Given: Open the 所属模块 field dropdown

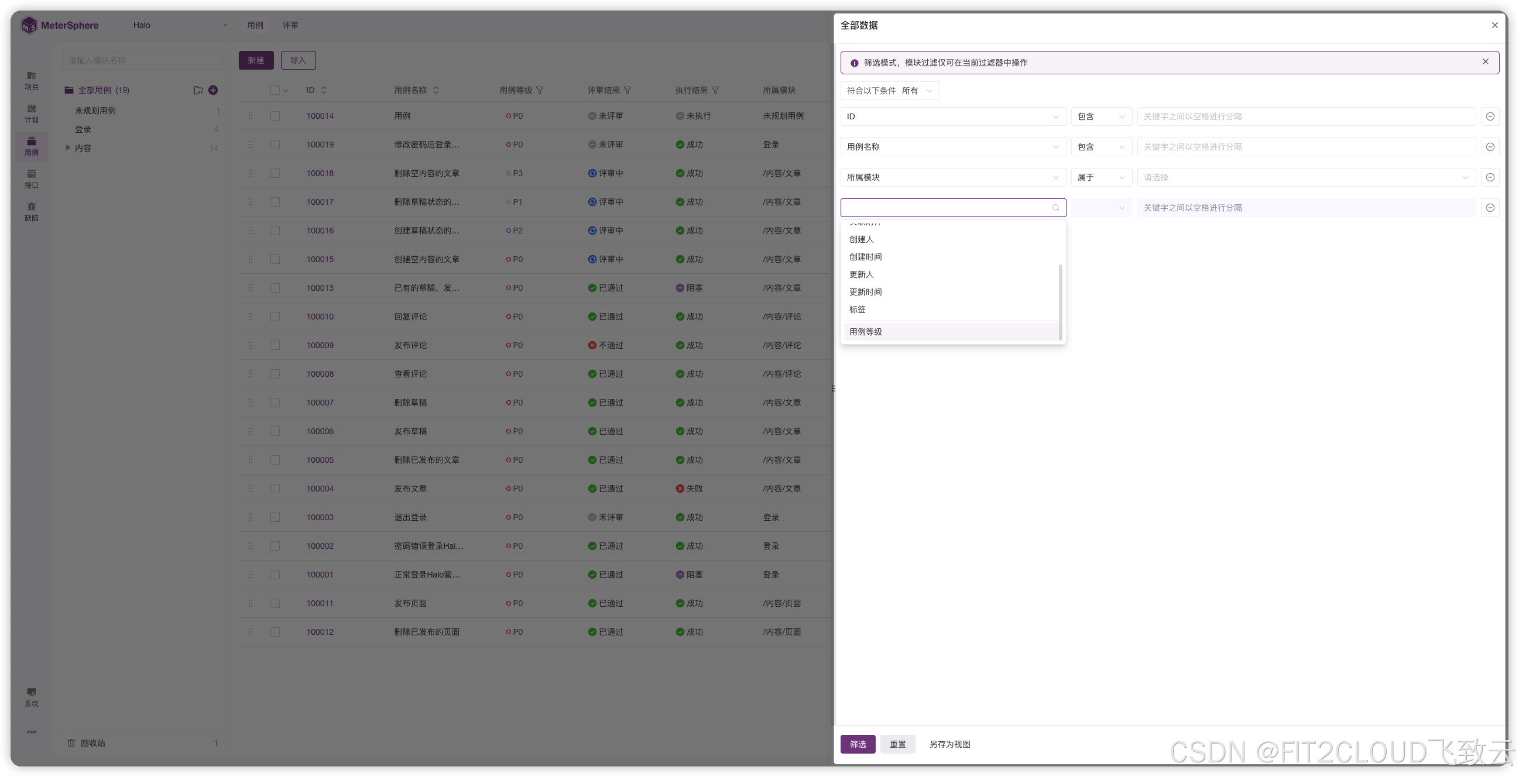Looking at the screenshot, I should point(953,177).
